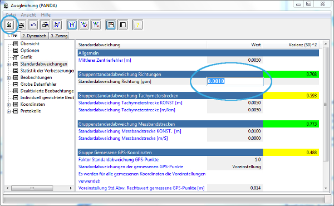Open the network graphic toolbar icon
This screenshot has width=334, height=206.
point(57,25)
